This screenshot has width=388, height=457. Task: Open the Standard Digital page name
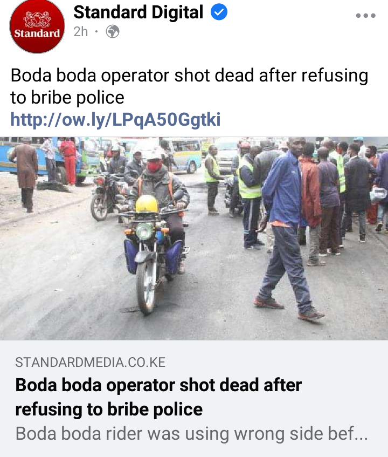pyautogui.click(x=138, y=12)
